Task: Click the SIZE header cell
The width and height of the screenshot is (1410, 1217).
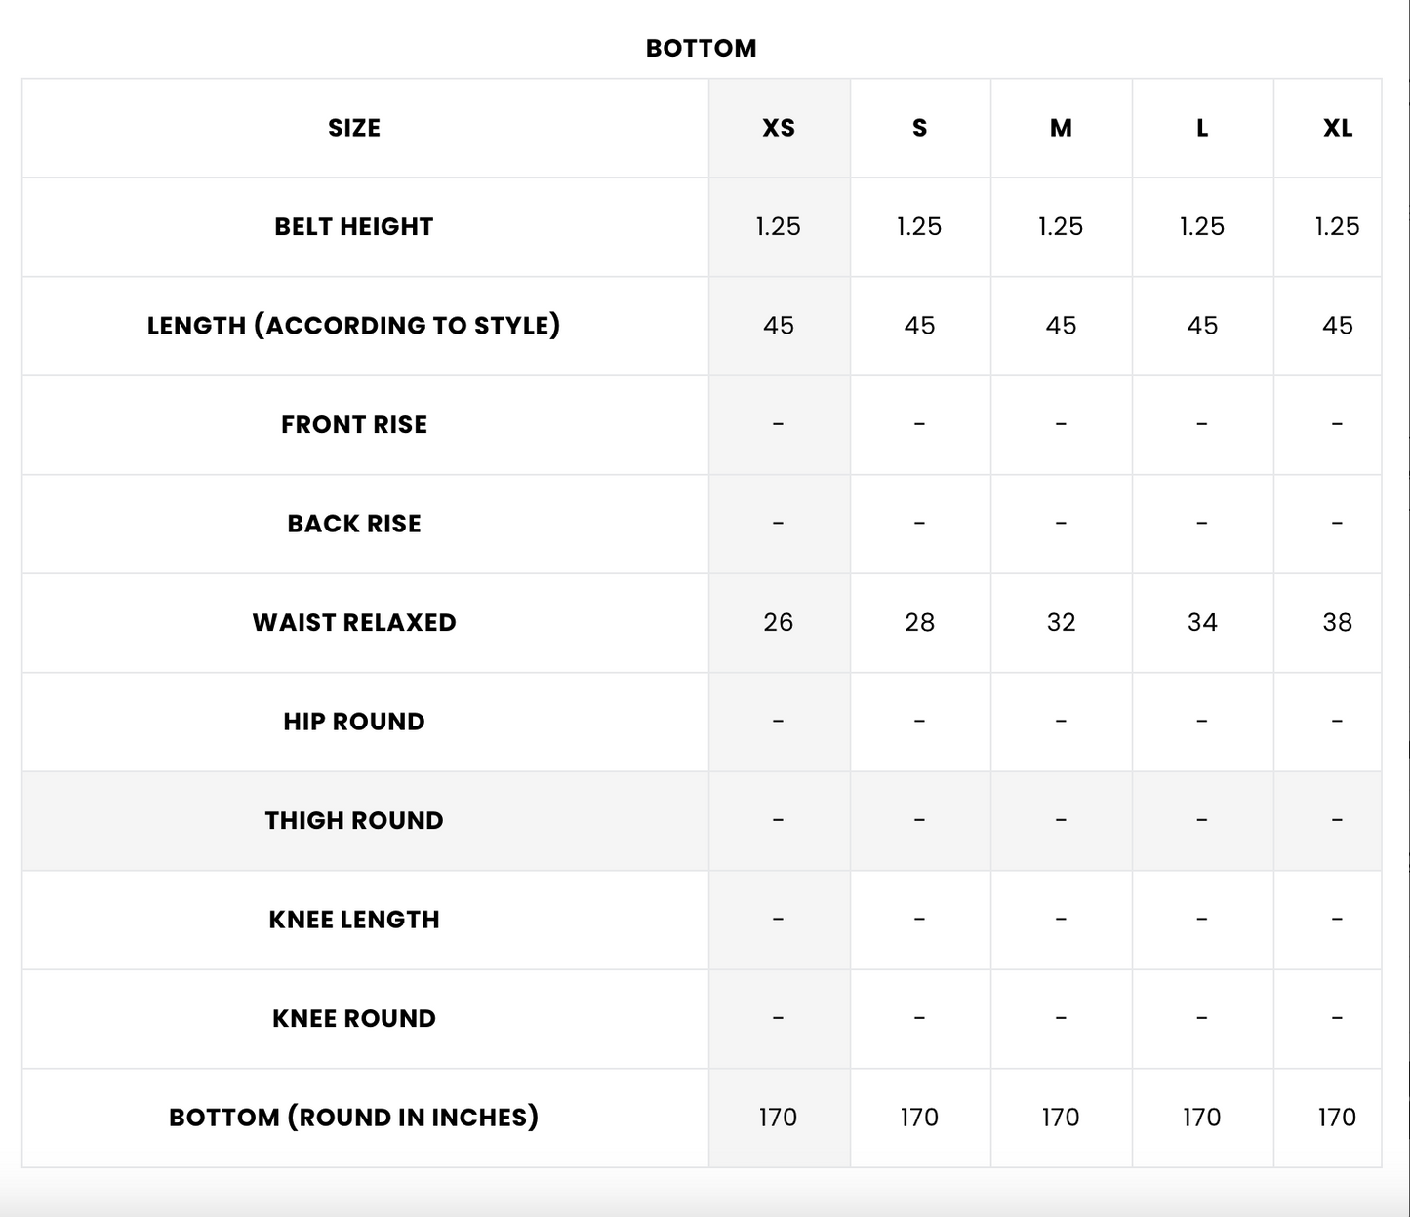Action: coord(354,128)
